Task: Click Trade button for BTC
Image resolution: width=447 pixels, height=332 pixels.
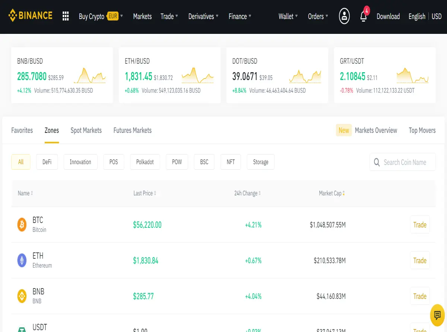Action: (x=420, y=225)
